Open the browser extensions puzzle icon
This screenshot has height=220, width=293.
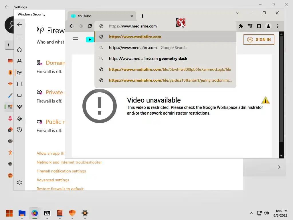click(x=241, y=26)
